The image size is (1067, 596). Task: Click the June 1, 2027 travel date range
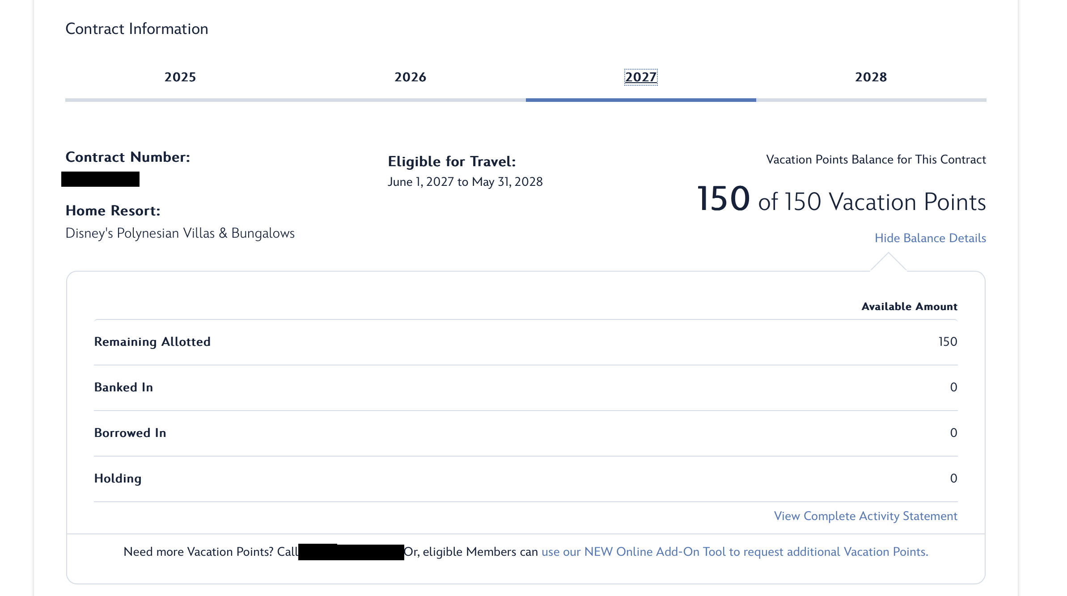click(x=465, y=182)
